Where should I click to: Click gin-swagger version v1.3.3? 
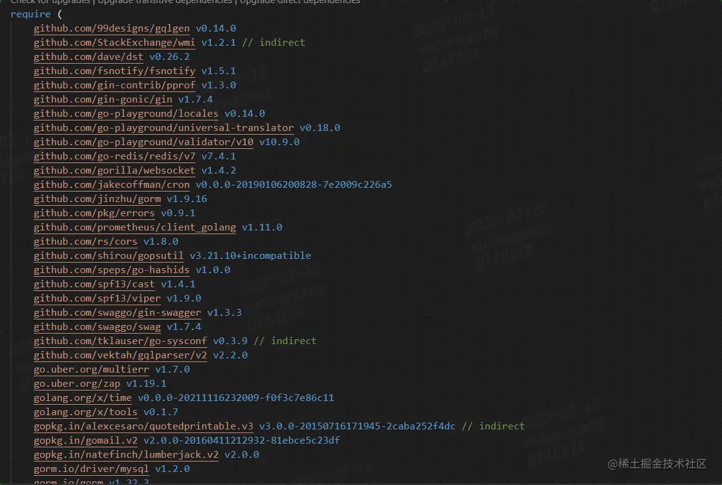click(224, 313)
